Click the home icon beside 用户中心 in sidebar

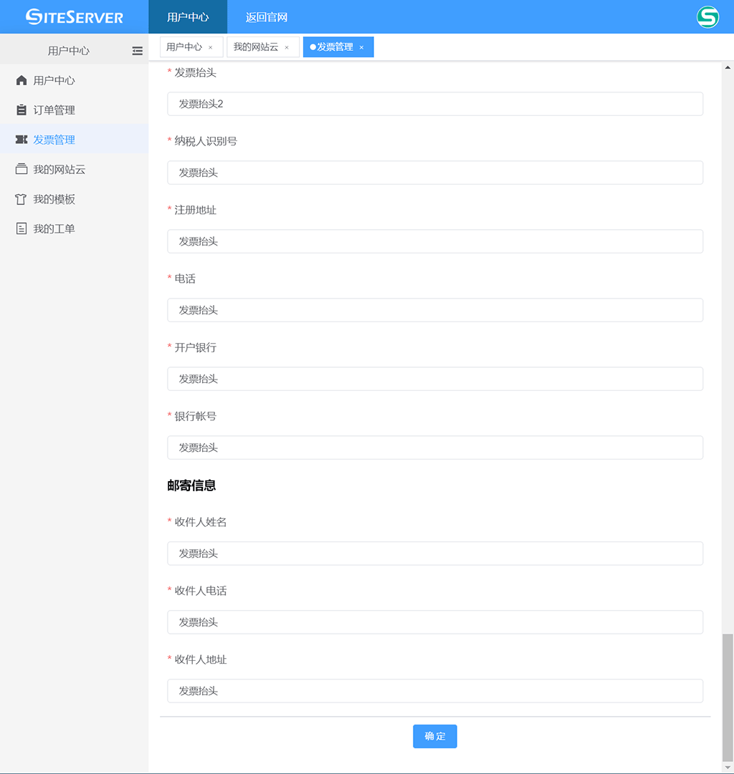click(22, 80)
